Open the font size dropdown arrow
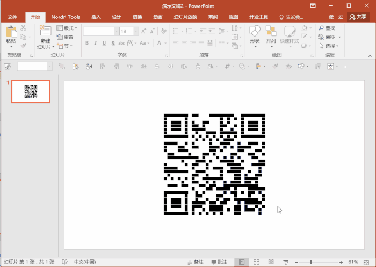This screenshot has width=376, height=267. click(x=136, y=31)
